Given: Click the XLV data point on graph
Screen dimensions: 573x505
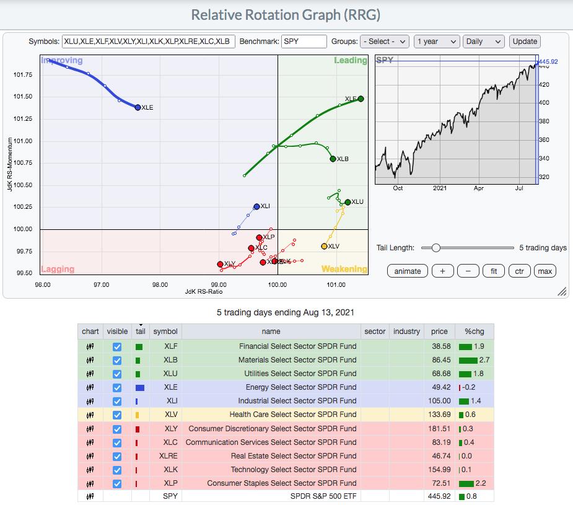Looking at the screenshot, I should pyautogui.click(x=324, y=246).
